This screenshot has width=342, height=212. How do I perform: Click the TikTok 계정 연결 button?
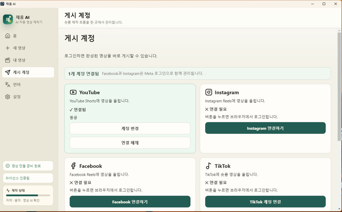pyautogui.click(x=265, y=202)
